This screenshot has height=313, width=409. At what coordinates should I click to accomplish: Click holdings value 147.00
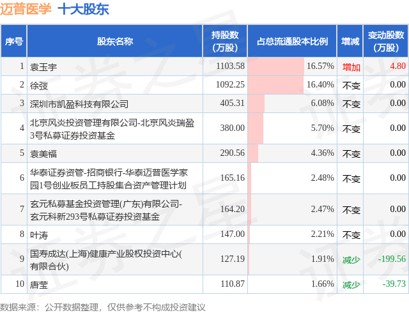pyautogui.click(x=233, y=234)
